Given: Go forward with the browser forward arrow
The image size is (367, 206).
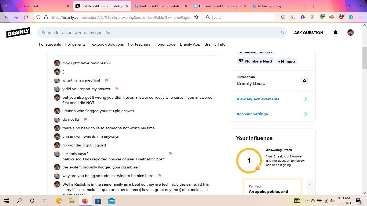Looking at the screenshot, I should pos(16,17).
